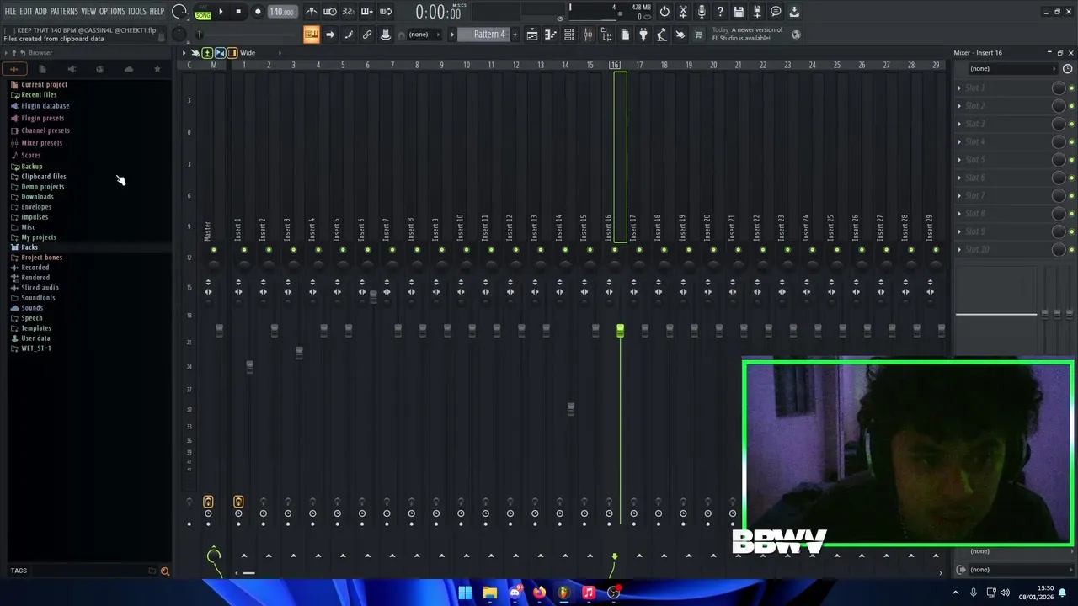Click the undo history icon
This screenshot has width=1078, height=606.
click(664, 12)
